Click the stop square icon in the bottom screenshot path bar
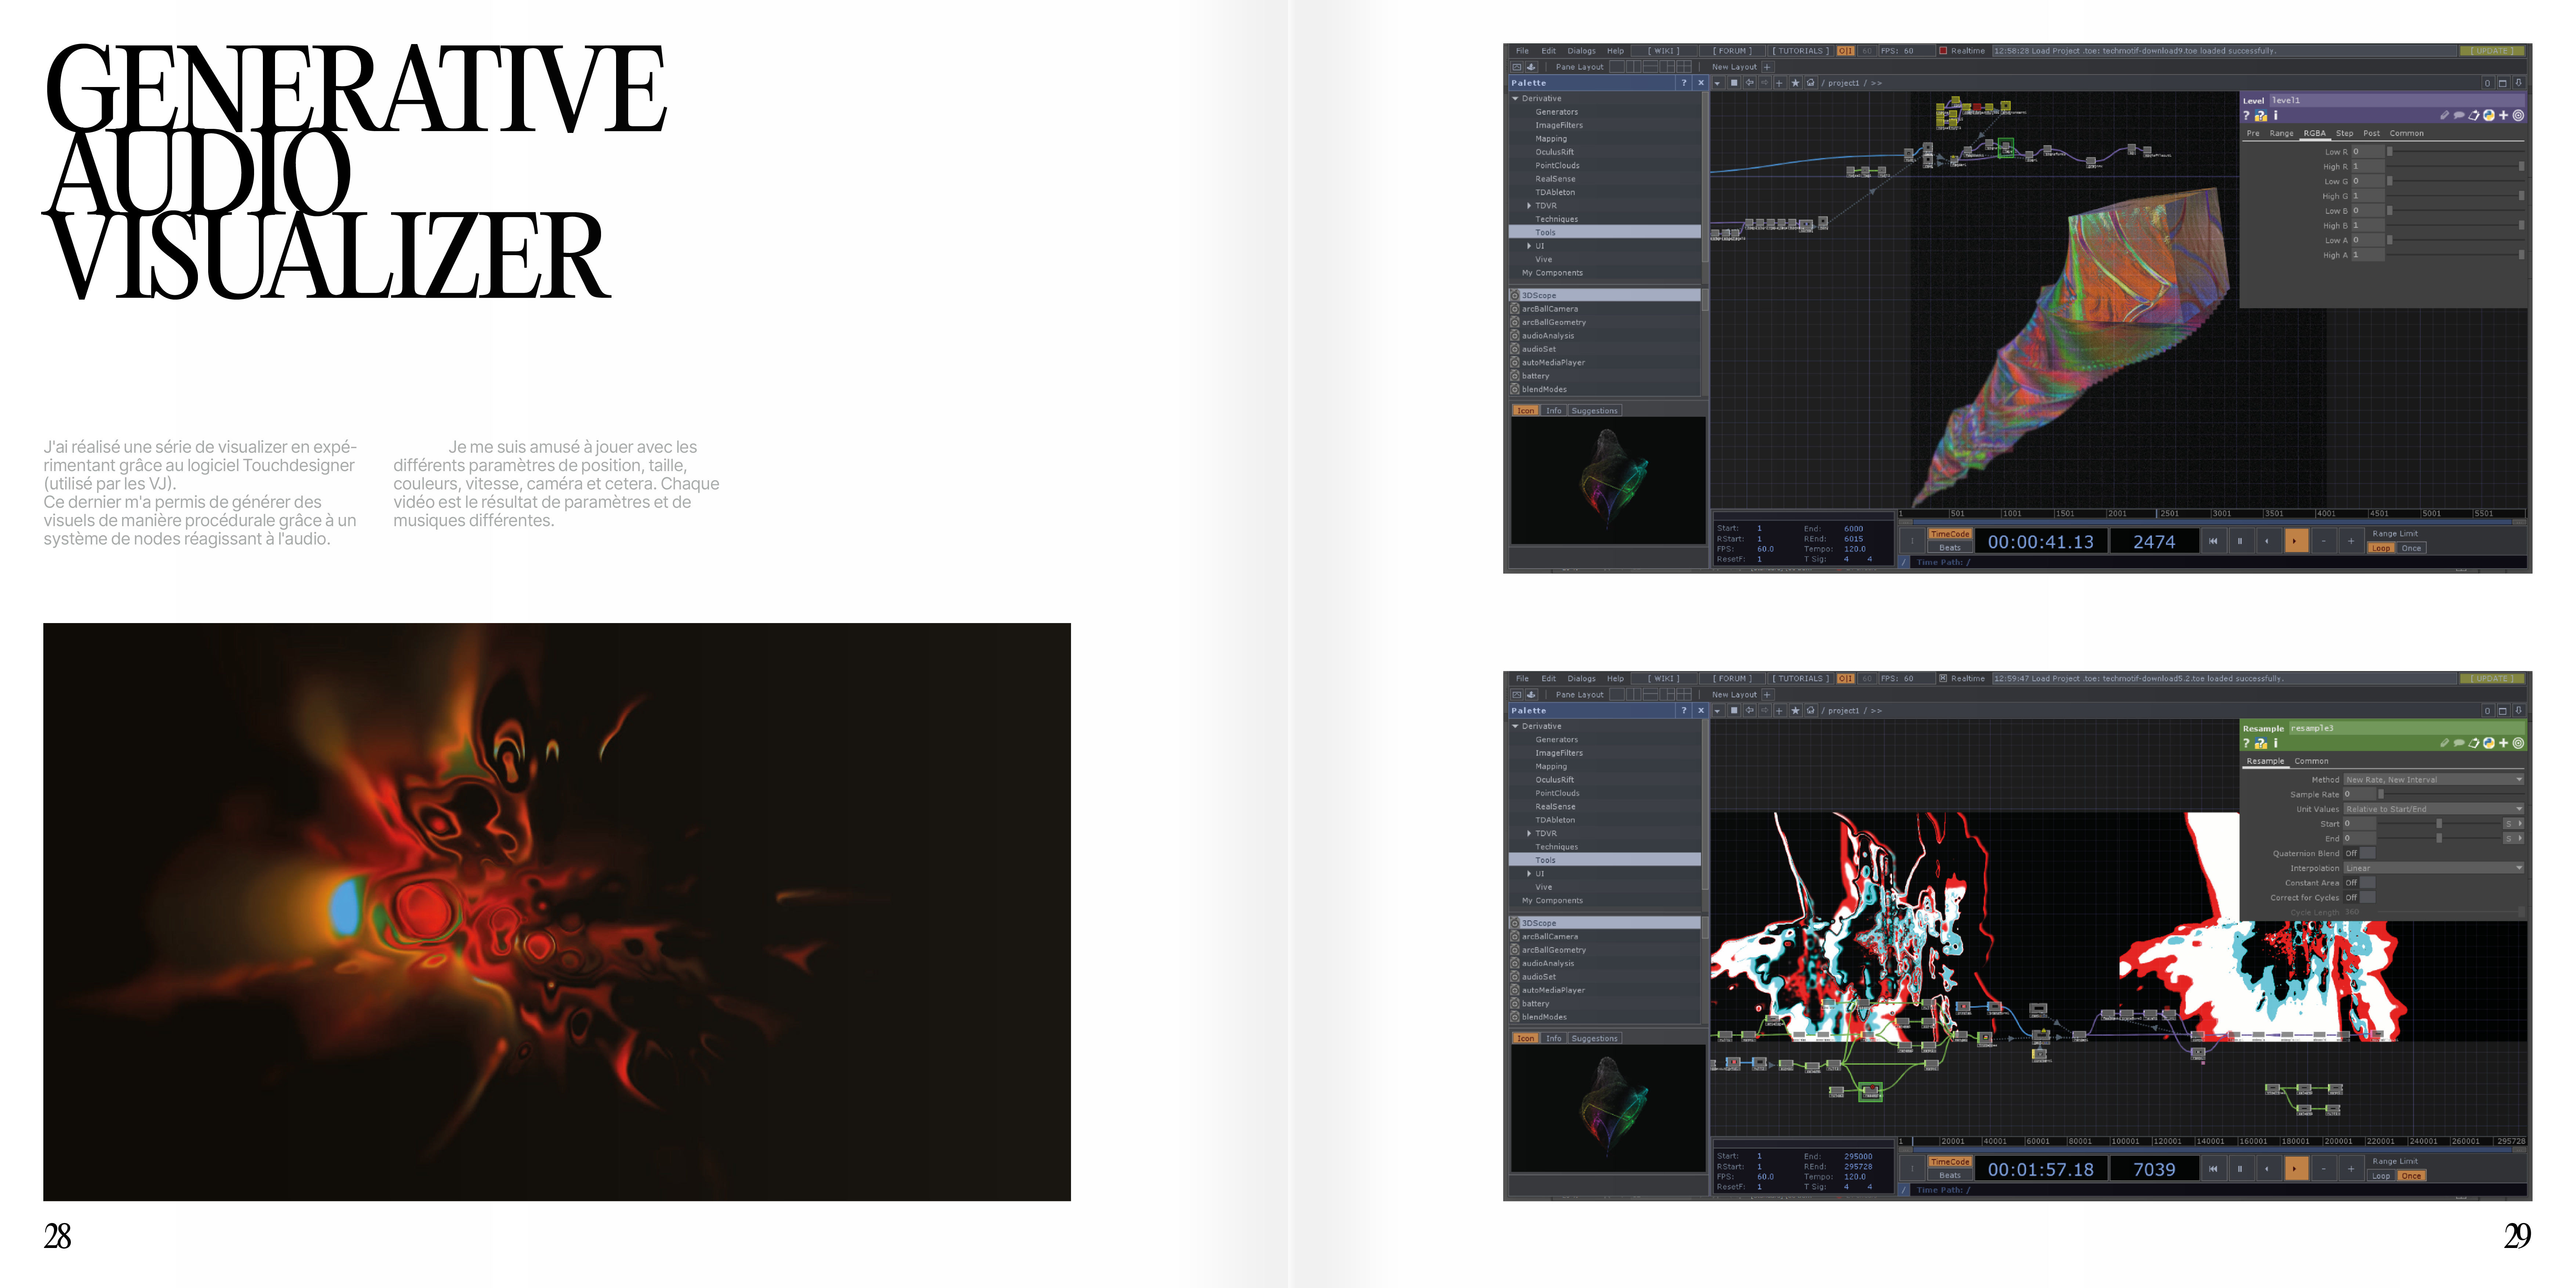The width and height of the screenshot is (2576, 1288). click(x=1734, y=711)
